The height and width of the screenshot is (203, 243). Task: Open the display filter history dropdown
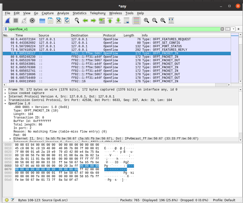pos(233,29)
